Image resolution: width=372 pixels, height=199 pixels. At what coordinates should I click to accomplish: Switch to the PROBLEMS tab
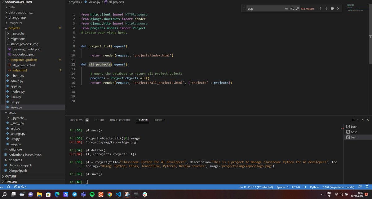click(x=77, y=120)
